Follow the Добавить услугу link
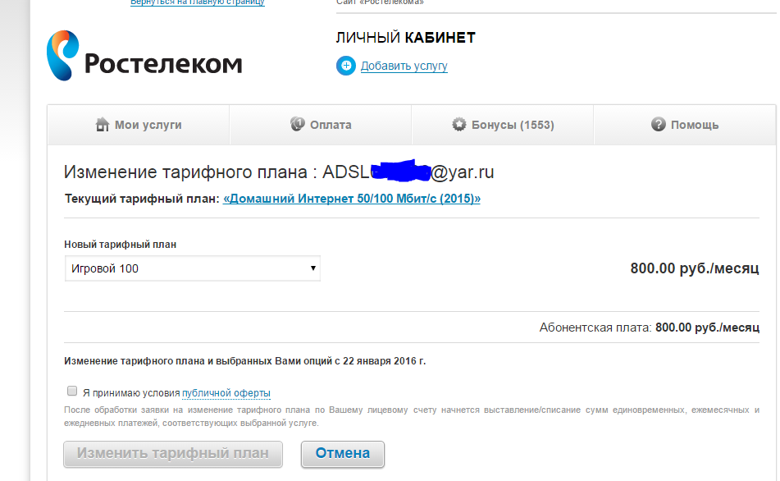This screenshot has height=481, width=780. point(404,66)
